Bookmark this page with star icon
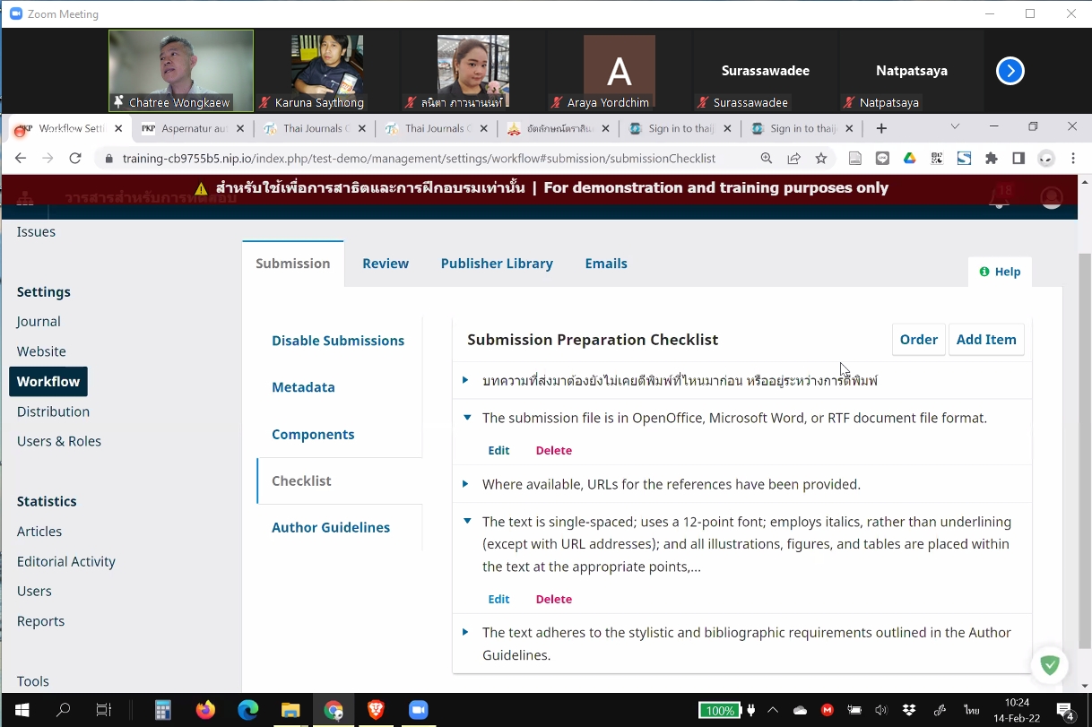 pos(821,159)
